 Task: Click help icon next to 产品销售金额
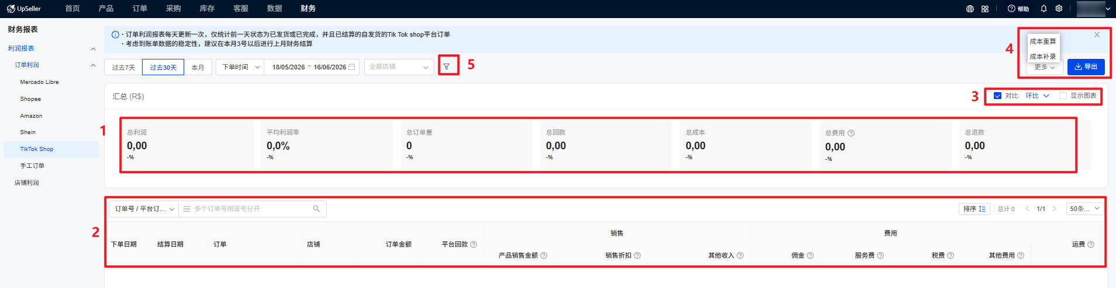[544, 255]
